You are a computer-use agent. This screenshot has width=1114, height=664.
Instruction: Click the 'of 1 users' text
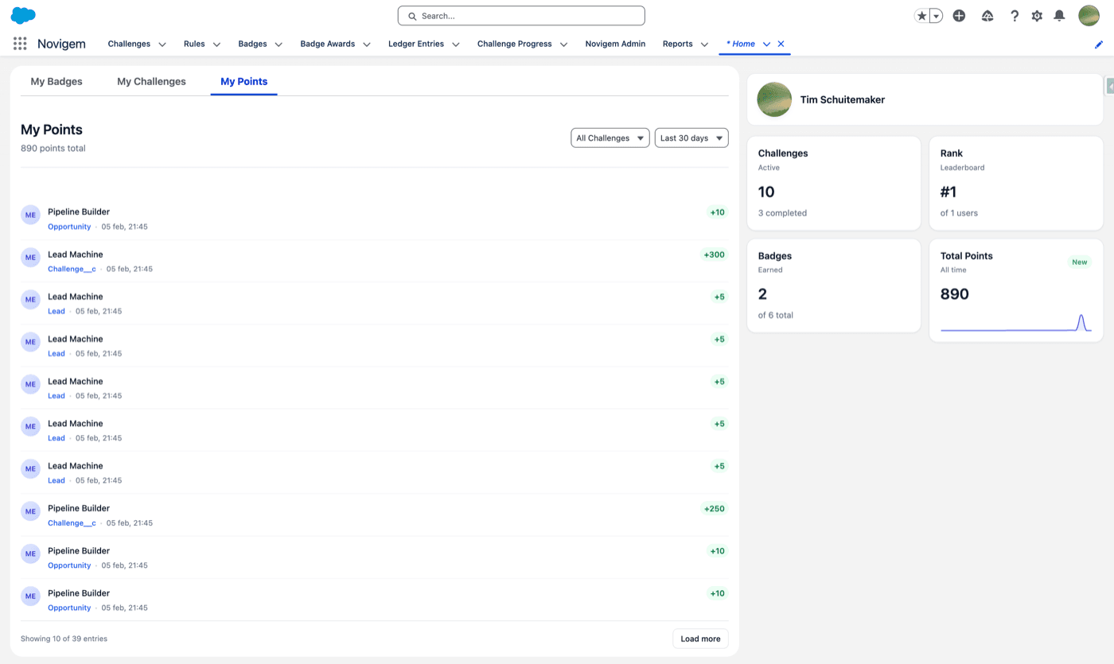click(x=959, y=213)
